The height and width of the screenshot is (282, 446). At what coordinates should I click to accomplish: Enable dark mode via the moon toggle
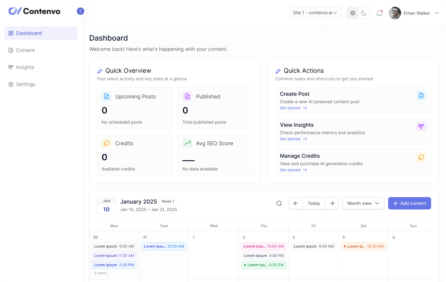364,13
